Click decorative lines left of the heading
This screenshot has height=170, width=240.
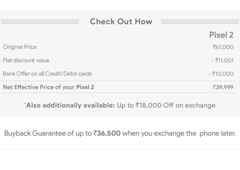40,22
